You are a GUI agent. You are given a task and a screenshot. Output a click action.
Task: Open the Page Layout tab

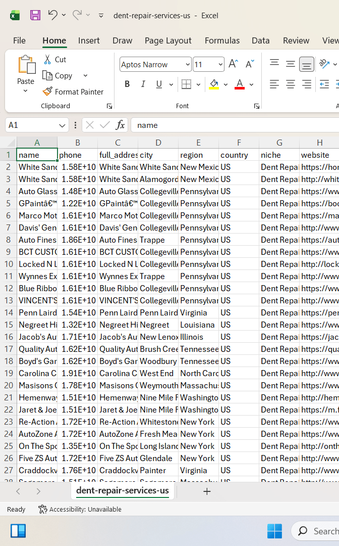pyautogui.click(x=168, y=40)
